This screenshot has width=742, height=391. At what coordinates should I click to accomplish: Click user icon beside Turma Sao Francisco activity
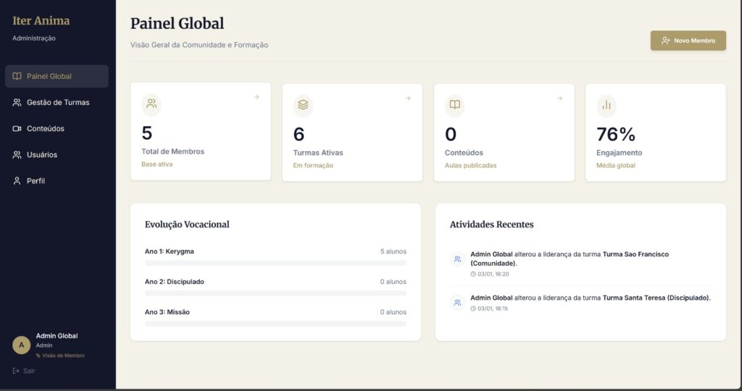click(457, 259)
